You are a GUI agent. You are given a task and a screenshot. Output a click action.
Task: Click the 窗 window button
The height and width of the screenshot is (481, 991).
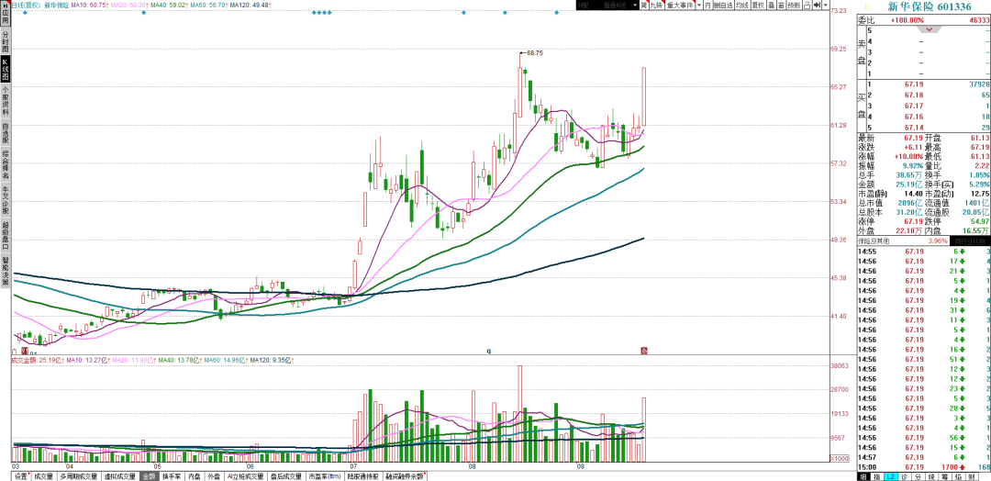point(781,6)
